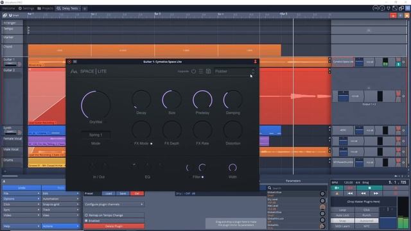The height and width of the screenshot is (231, 411).
Task: Click the Space Lite logo icon
Action: tap(74, 71)
